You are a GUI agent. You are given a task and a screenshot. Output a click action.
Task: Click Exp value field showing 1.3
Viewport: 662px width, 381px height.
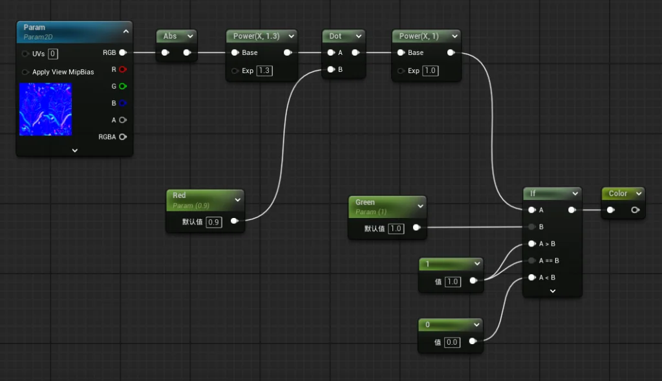pos(264,71)
